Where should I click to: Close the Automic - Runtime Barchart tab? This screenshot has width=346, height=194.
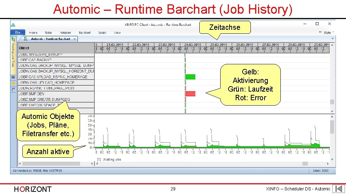coord(75,39)
